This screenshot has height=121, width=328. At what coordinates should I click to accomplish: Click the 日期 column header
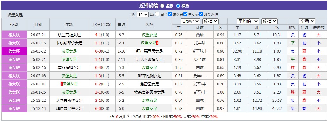[x=38, y=24]
